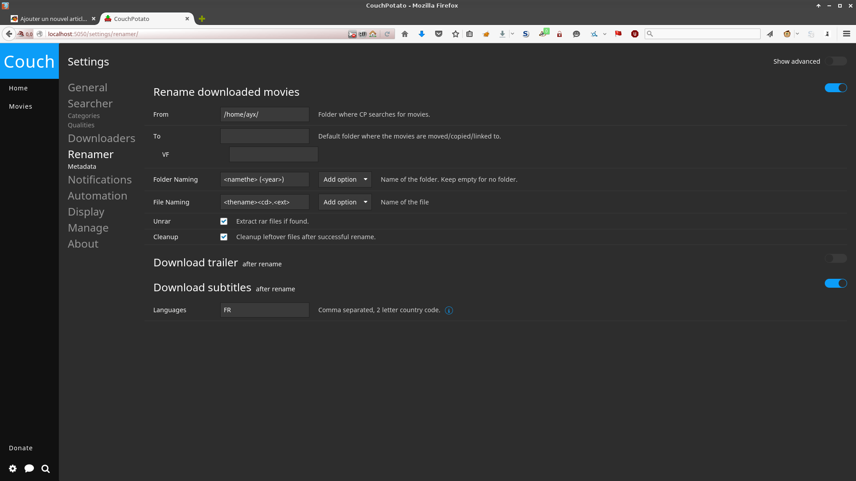The width and height of the screenshot is (856, 481).
Task: Go to Categories sub-section
Action: point(84,116)
